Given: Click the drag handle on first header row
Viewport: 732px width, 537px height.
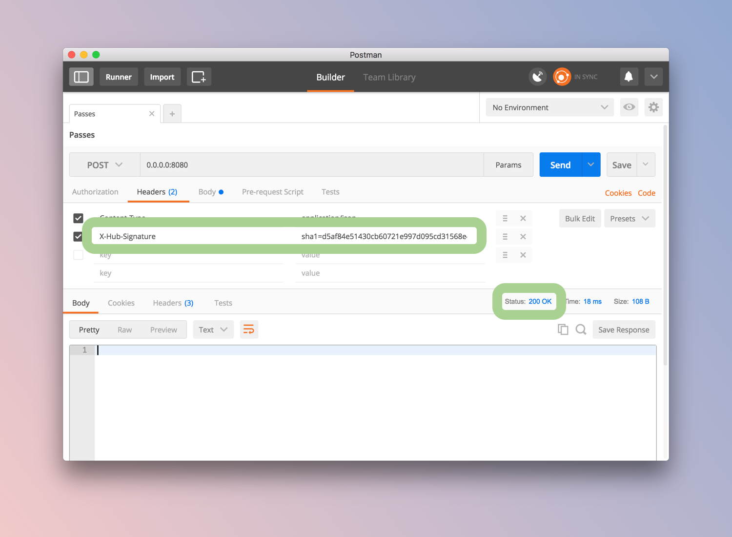Looking at the screenshot, I should coord(505,218).
